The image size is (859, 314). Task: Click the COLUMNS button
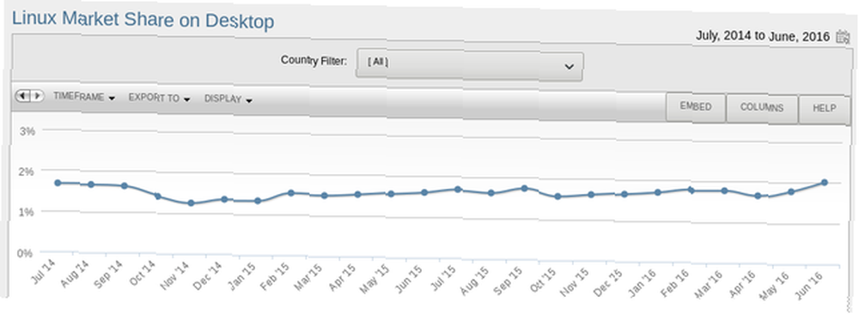pos(761,108)
